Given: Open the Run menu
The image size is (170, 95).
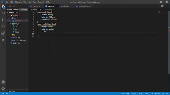Looking at the screenshot, I should (x=35, y=2).
